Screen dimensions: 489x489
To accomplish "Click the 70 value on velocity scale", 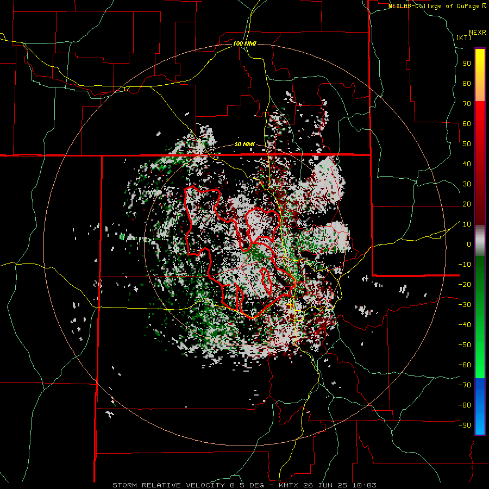I will (x=467, y=104).
